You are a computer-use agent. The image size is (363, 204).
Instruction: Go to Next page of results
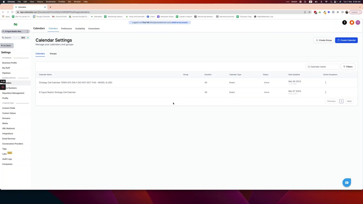click(x=349, y=101)
